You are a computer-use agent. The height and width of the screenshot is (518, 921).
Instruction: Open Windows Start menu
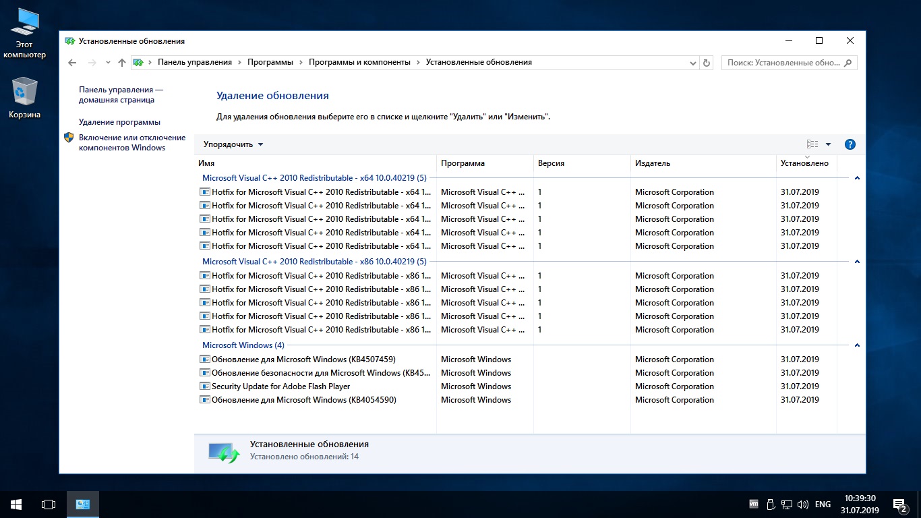coord(16,504)
